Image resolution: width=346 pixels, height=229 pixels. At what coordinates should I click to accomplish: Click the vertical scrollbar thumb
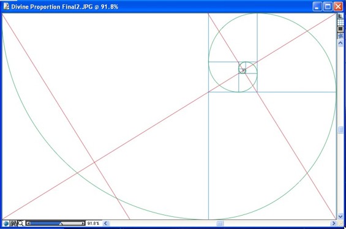tap(340, 130)
